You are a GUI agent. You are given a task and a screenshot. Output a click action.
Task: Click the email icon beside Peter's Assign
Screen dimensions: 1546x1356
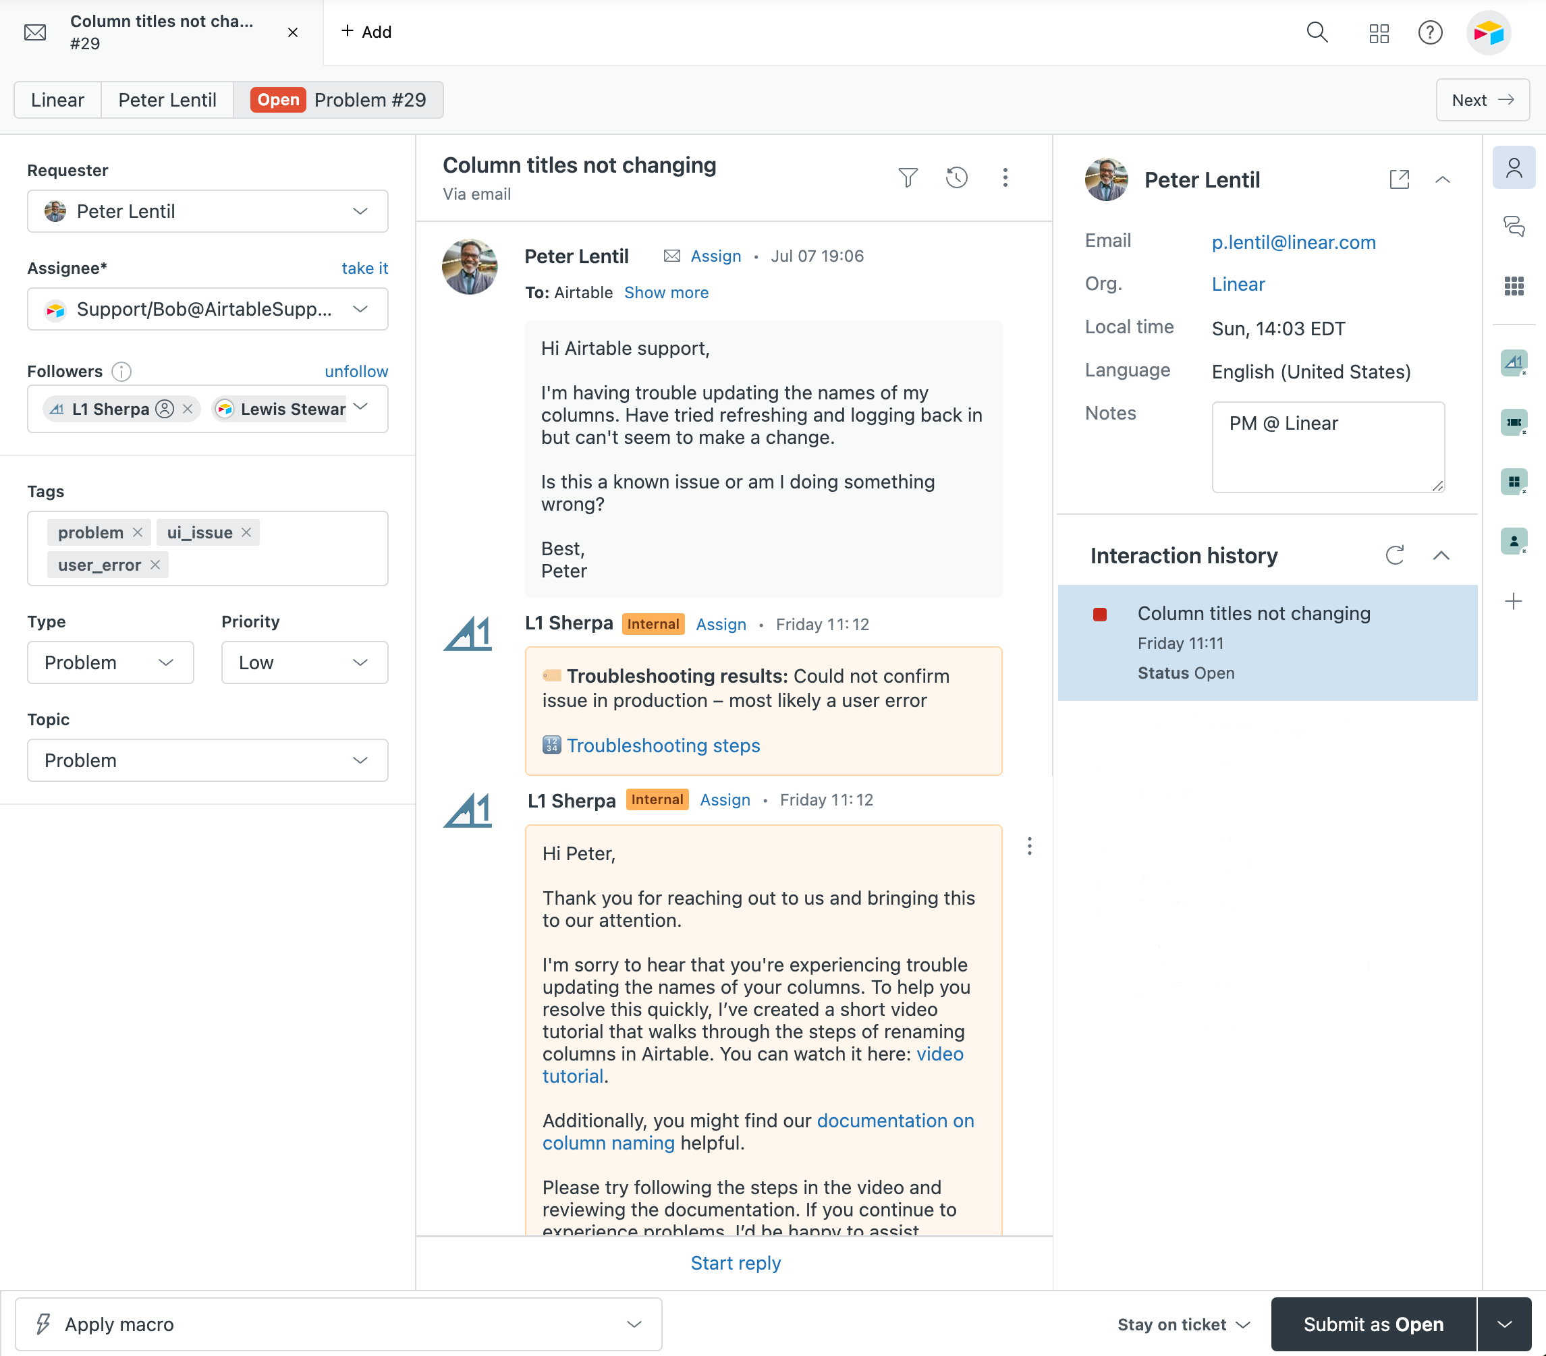click(671, 256)
